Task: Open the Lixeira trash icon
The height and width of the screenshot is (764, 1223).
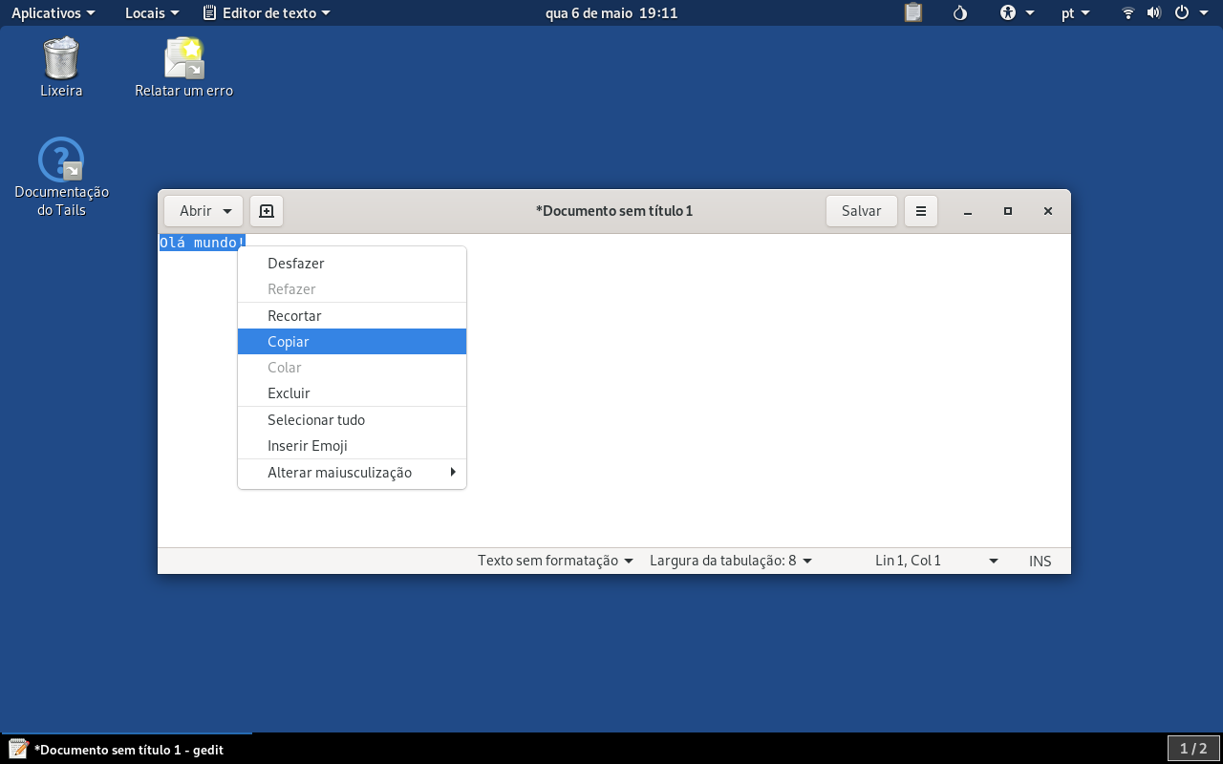Action: pyautogui.click(x=61, y=68)
